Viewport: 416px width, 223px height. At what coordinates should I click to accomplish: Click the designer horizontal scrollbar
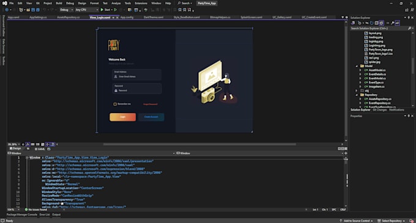199,144
